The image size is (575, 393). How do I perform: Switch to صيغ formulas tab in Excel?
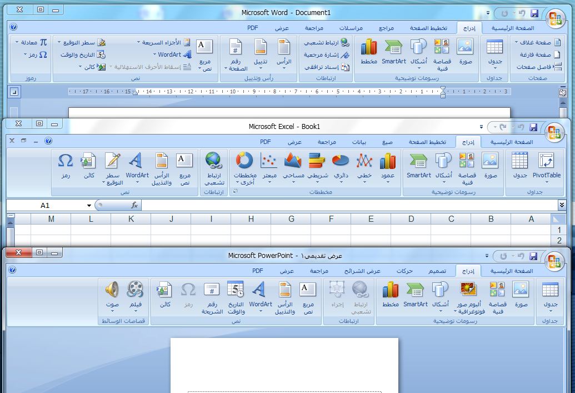[x=387, y=142]
